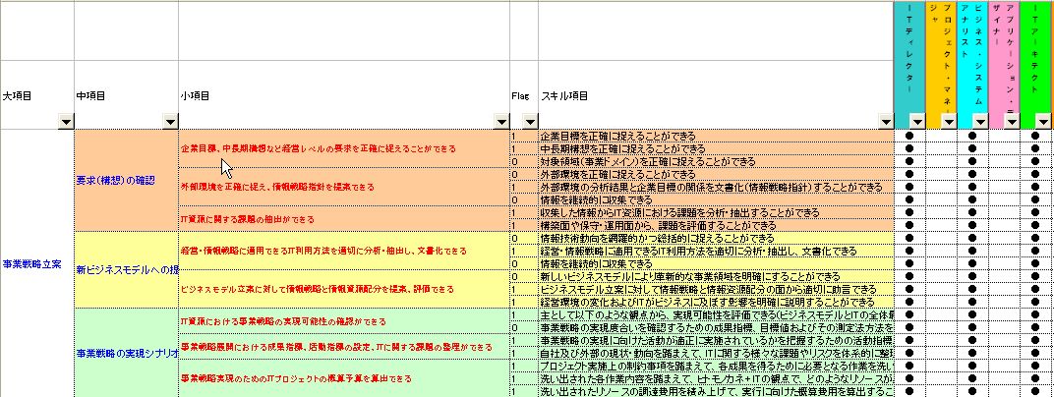
Task: Select cell IT資源に関する課題の抽出ができる
Action: point(343,219)
